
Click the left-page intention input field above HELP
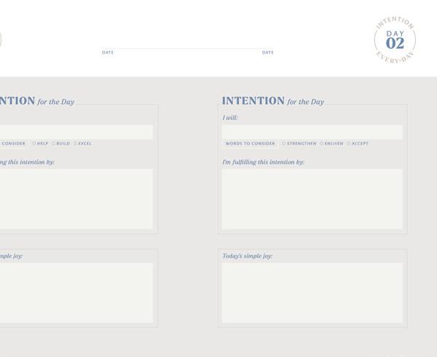point(76,132)
